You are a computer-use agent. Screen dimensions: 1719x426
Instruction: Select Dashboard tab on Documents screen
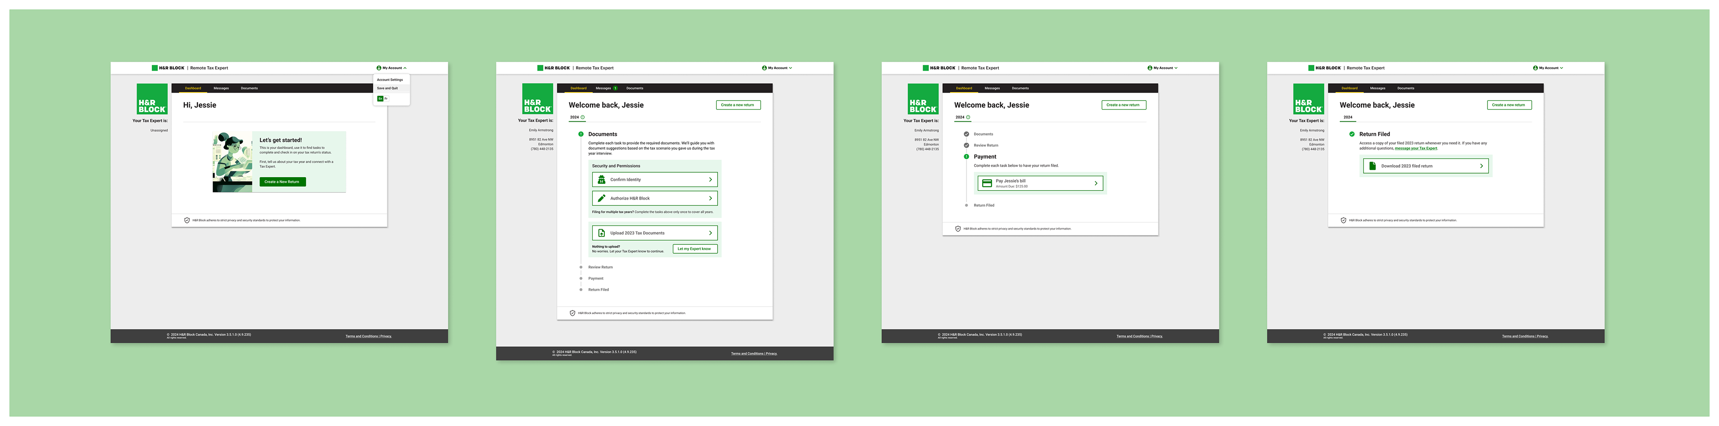[578, 88]
